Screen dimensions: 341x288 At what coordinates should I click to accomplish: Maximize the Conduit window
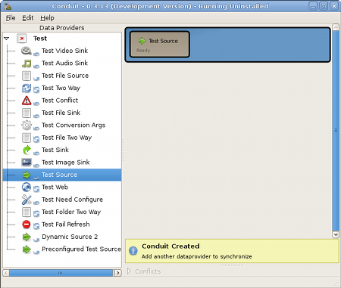click(324, 6)
